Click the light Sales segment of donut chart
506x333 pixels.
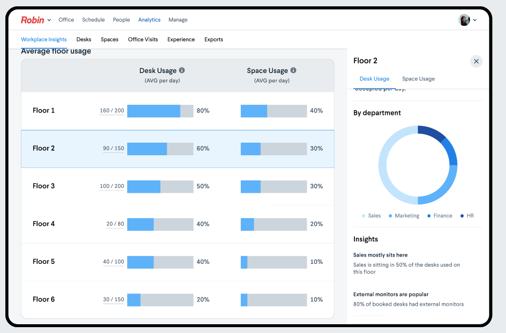(383, 165)
